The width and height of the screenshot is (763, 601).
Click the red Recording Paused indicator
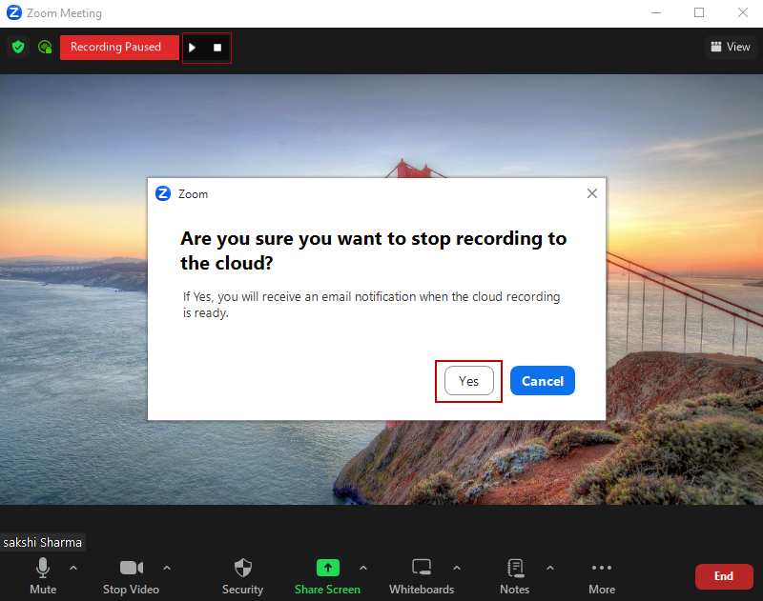point(119,47)
